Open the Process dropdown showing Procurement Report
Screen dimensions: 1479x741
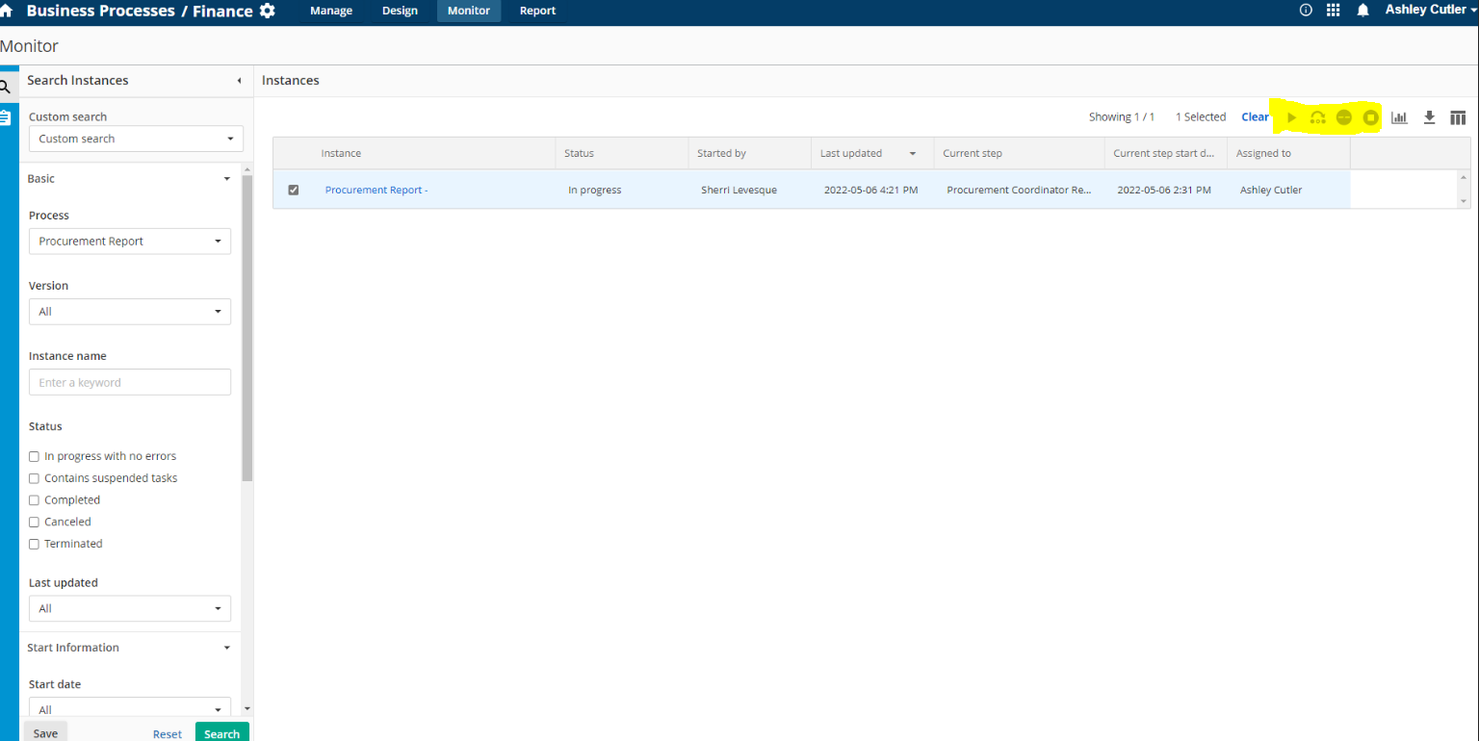point(130,242)
